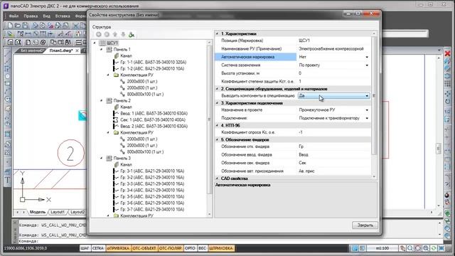Switch to Модель sheet tab
The height and width of the screenshot is (256, 455).
(x=38, y=212)
